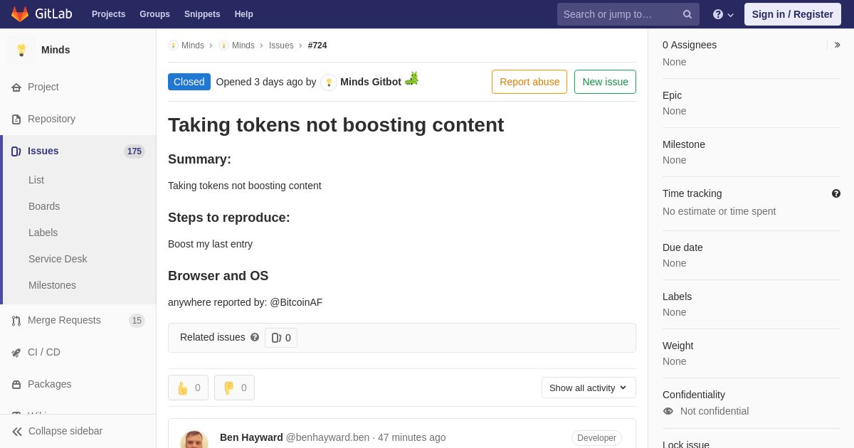Click the New issue button
Image resolution: width=854 pixels, height=448 pixels.
click(x=605, y=82)
